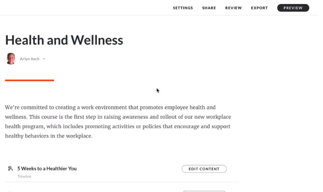Click the word 'Wellness' in the heading

97,40
